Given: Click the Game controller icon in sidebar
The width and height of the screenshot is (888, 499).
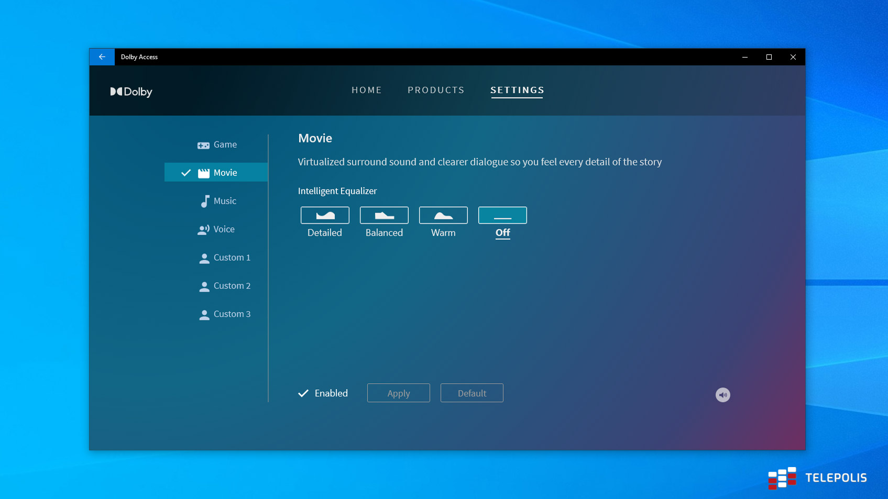Looking at the screenshot, I should [203, 145].
